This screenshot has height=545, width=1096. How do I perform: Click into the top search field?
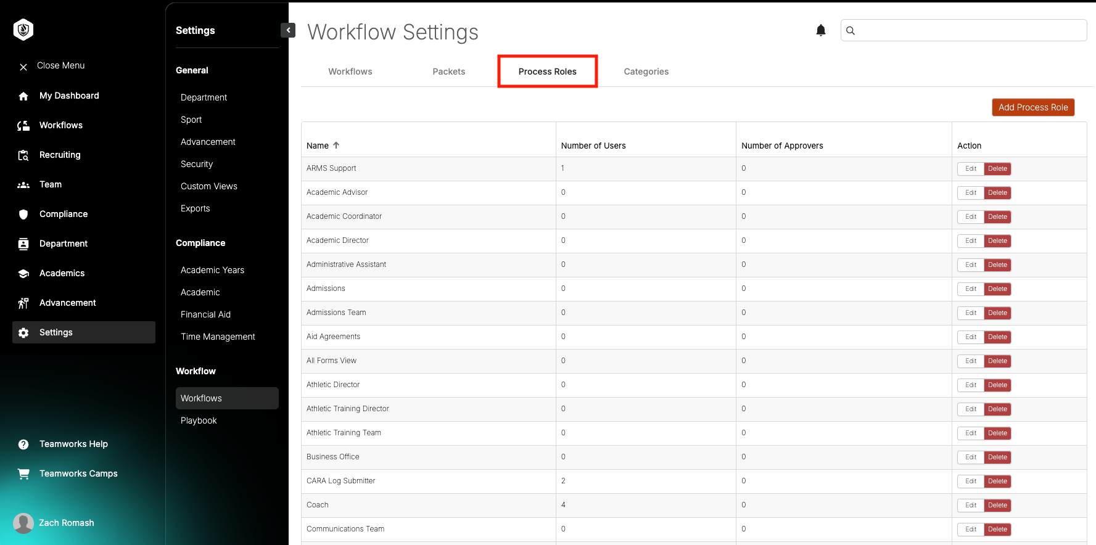point(963,30)
